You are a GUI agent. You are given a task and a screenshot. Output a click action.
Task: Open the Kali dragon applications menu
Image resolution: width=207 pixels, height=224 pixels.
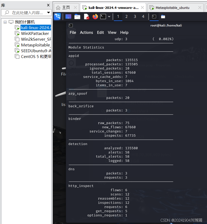click(57, 17)
